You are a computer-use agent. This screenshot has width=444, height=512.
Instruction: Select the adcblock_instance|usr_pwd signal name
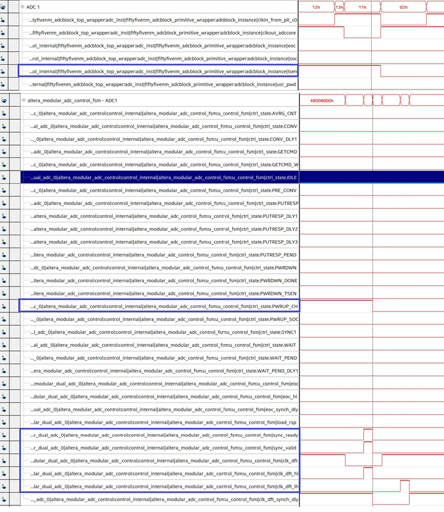coord(162,84)
